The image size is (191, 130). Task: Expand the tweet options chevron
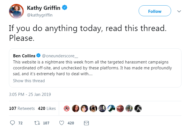tap(179, 11)
